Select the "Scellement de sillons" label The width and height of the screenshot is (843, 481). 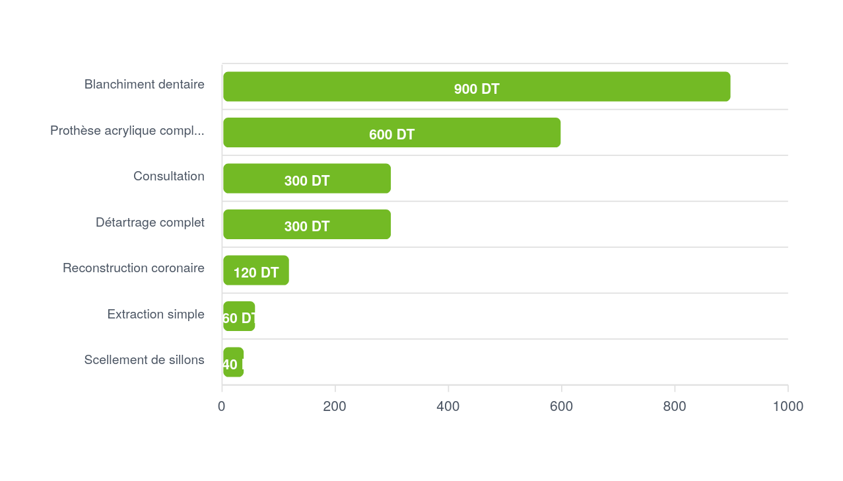(144, 360)
